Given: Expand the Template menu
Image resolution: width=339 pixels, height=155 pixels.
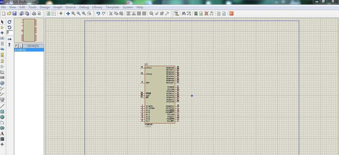Looking at the screenshot, I should [112, 7].
